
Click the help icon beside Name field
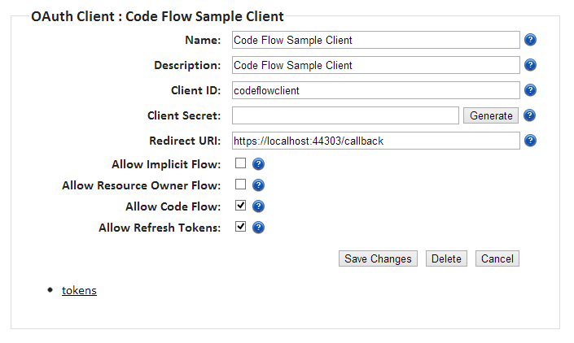(x=530, y=40)
